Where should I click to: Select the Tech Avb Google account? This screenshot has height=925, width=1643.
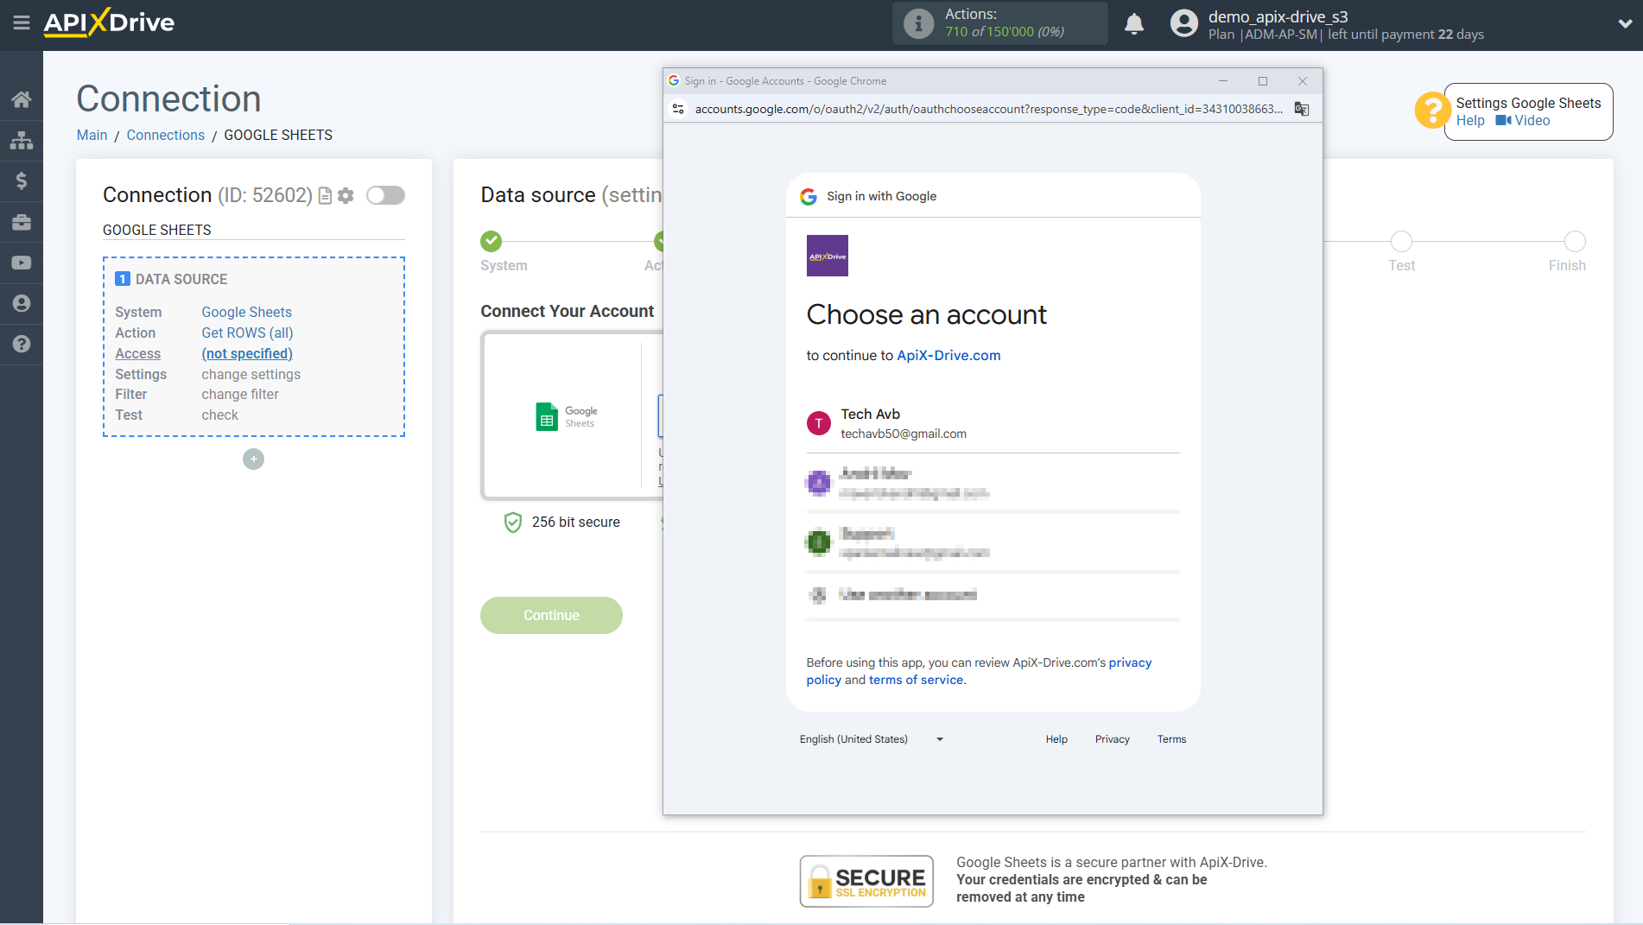click(x=904, y=423)
